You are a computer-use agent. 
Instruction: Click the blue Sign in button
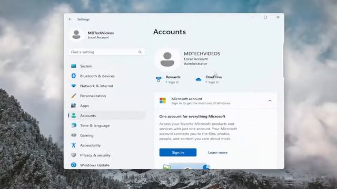pyautogui.click(x=178, y=152)
